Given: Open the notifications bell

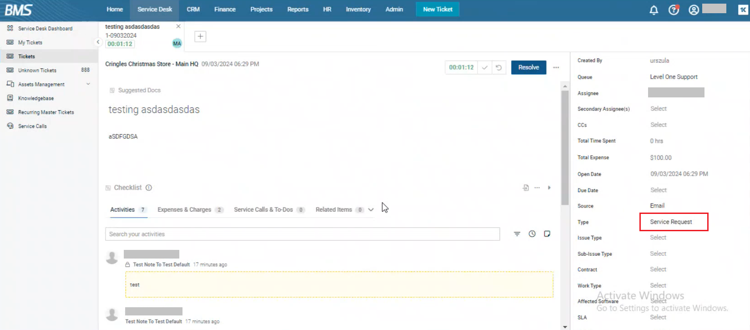Looking at the screenshot, I should click(654, 10).
